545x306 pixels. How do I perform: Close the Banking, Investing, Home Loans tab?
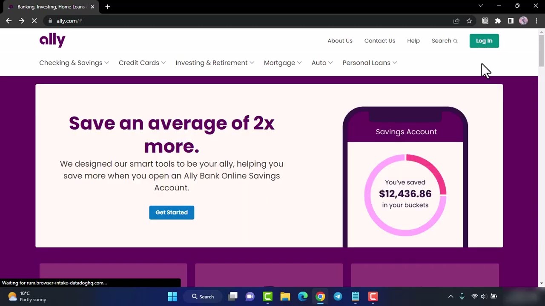click(x=92, y=7)
